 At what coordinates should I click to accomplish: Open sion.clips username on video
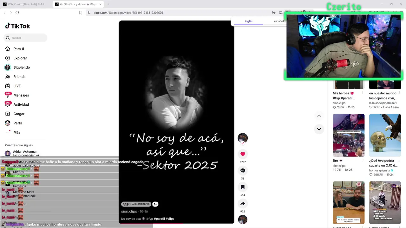129,211
